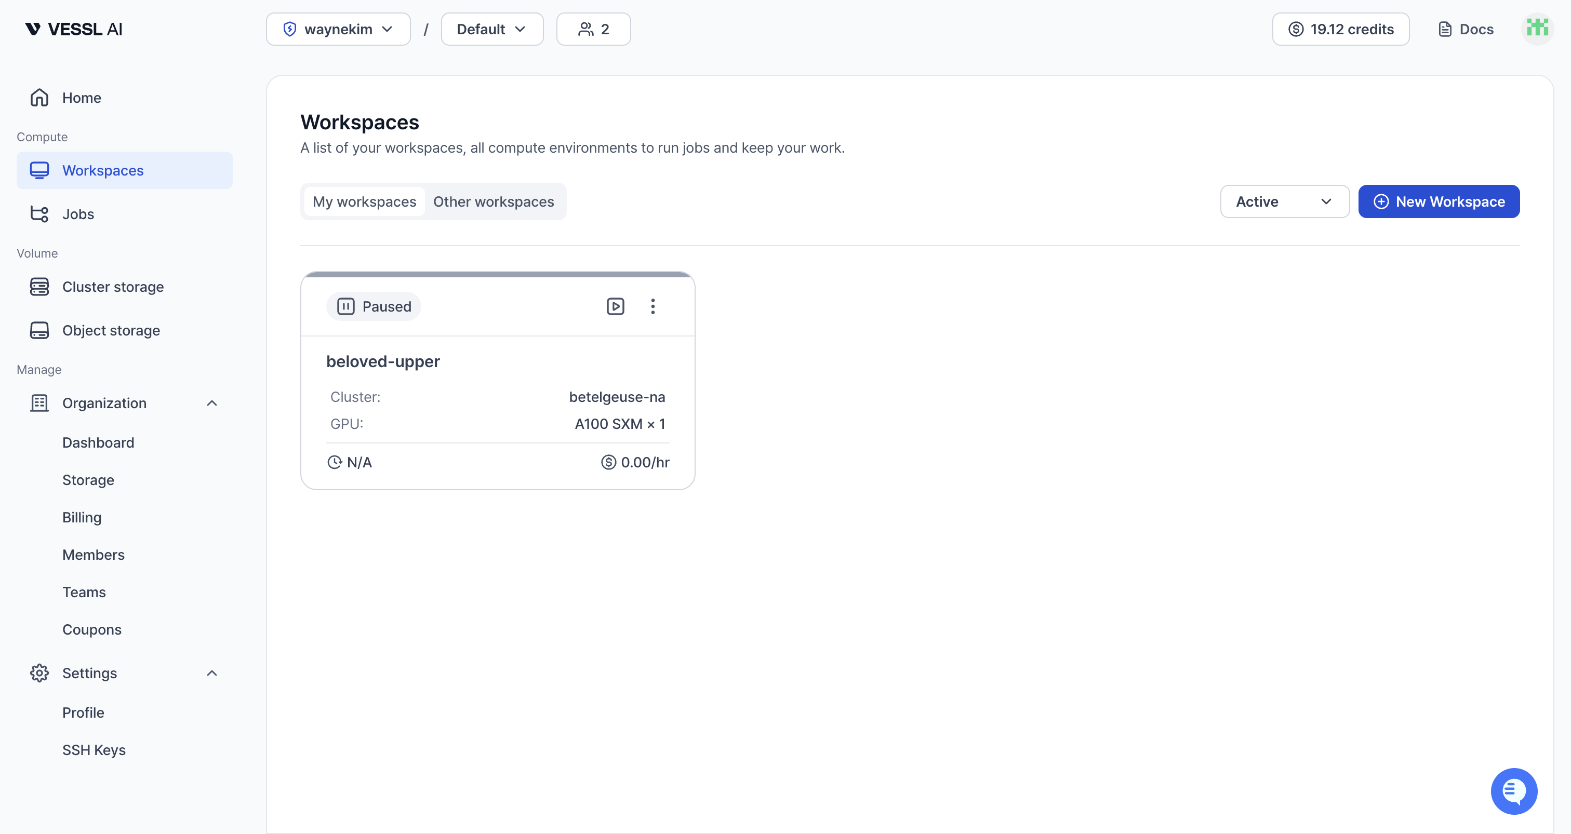The height and width of the screenshot is (834, 1571).
Task: Open Cluster storage from the sidebar icon
Action: [39, 287]
